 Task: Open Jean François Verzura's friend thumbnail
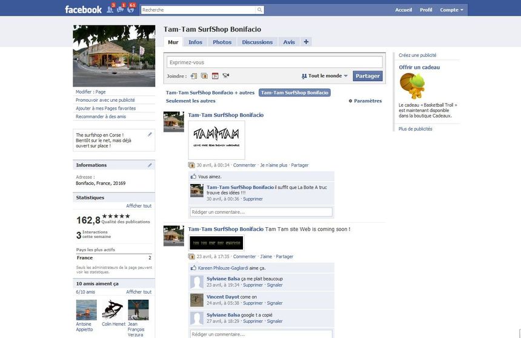click(138, 310)
